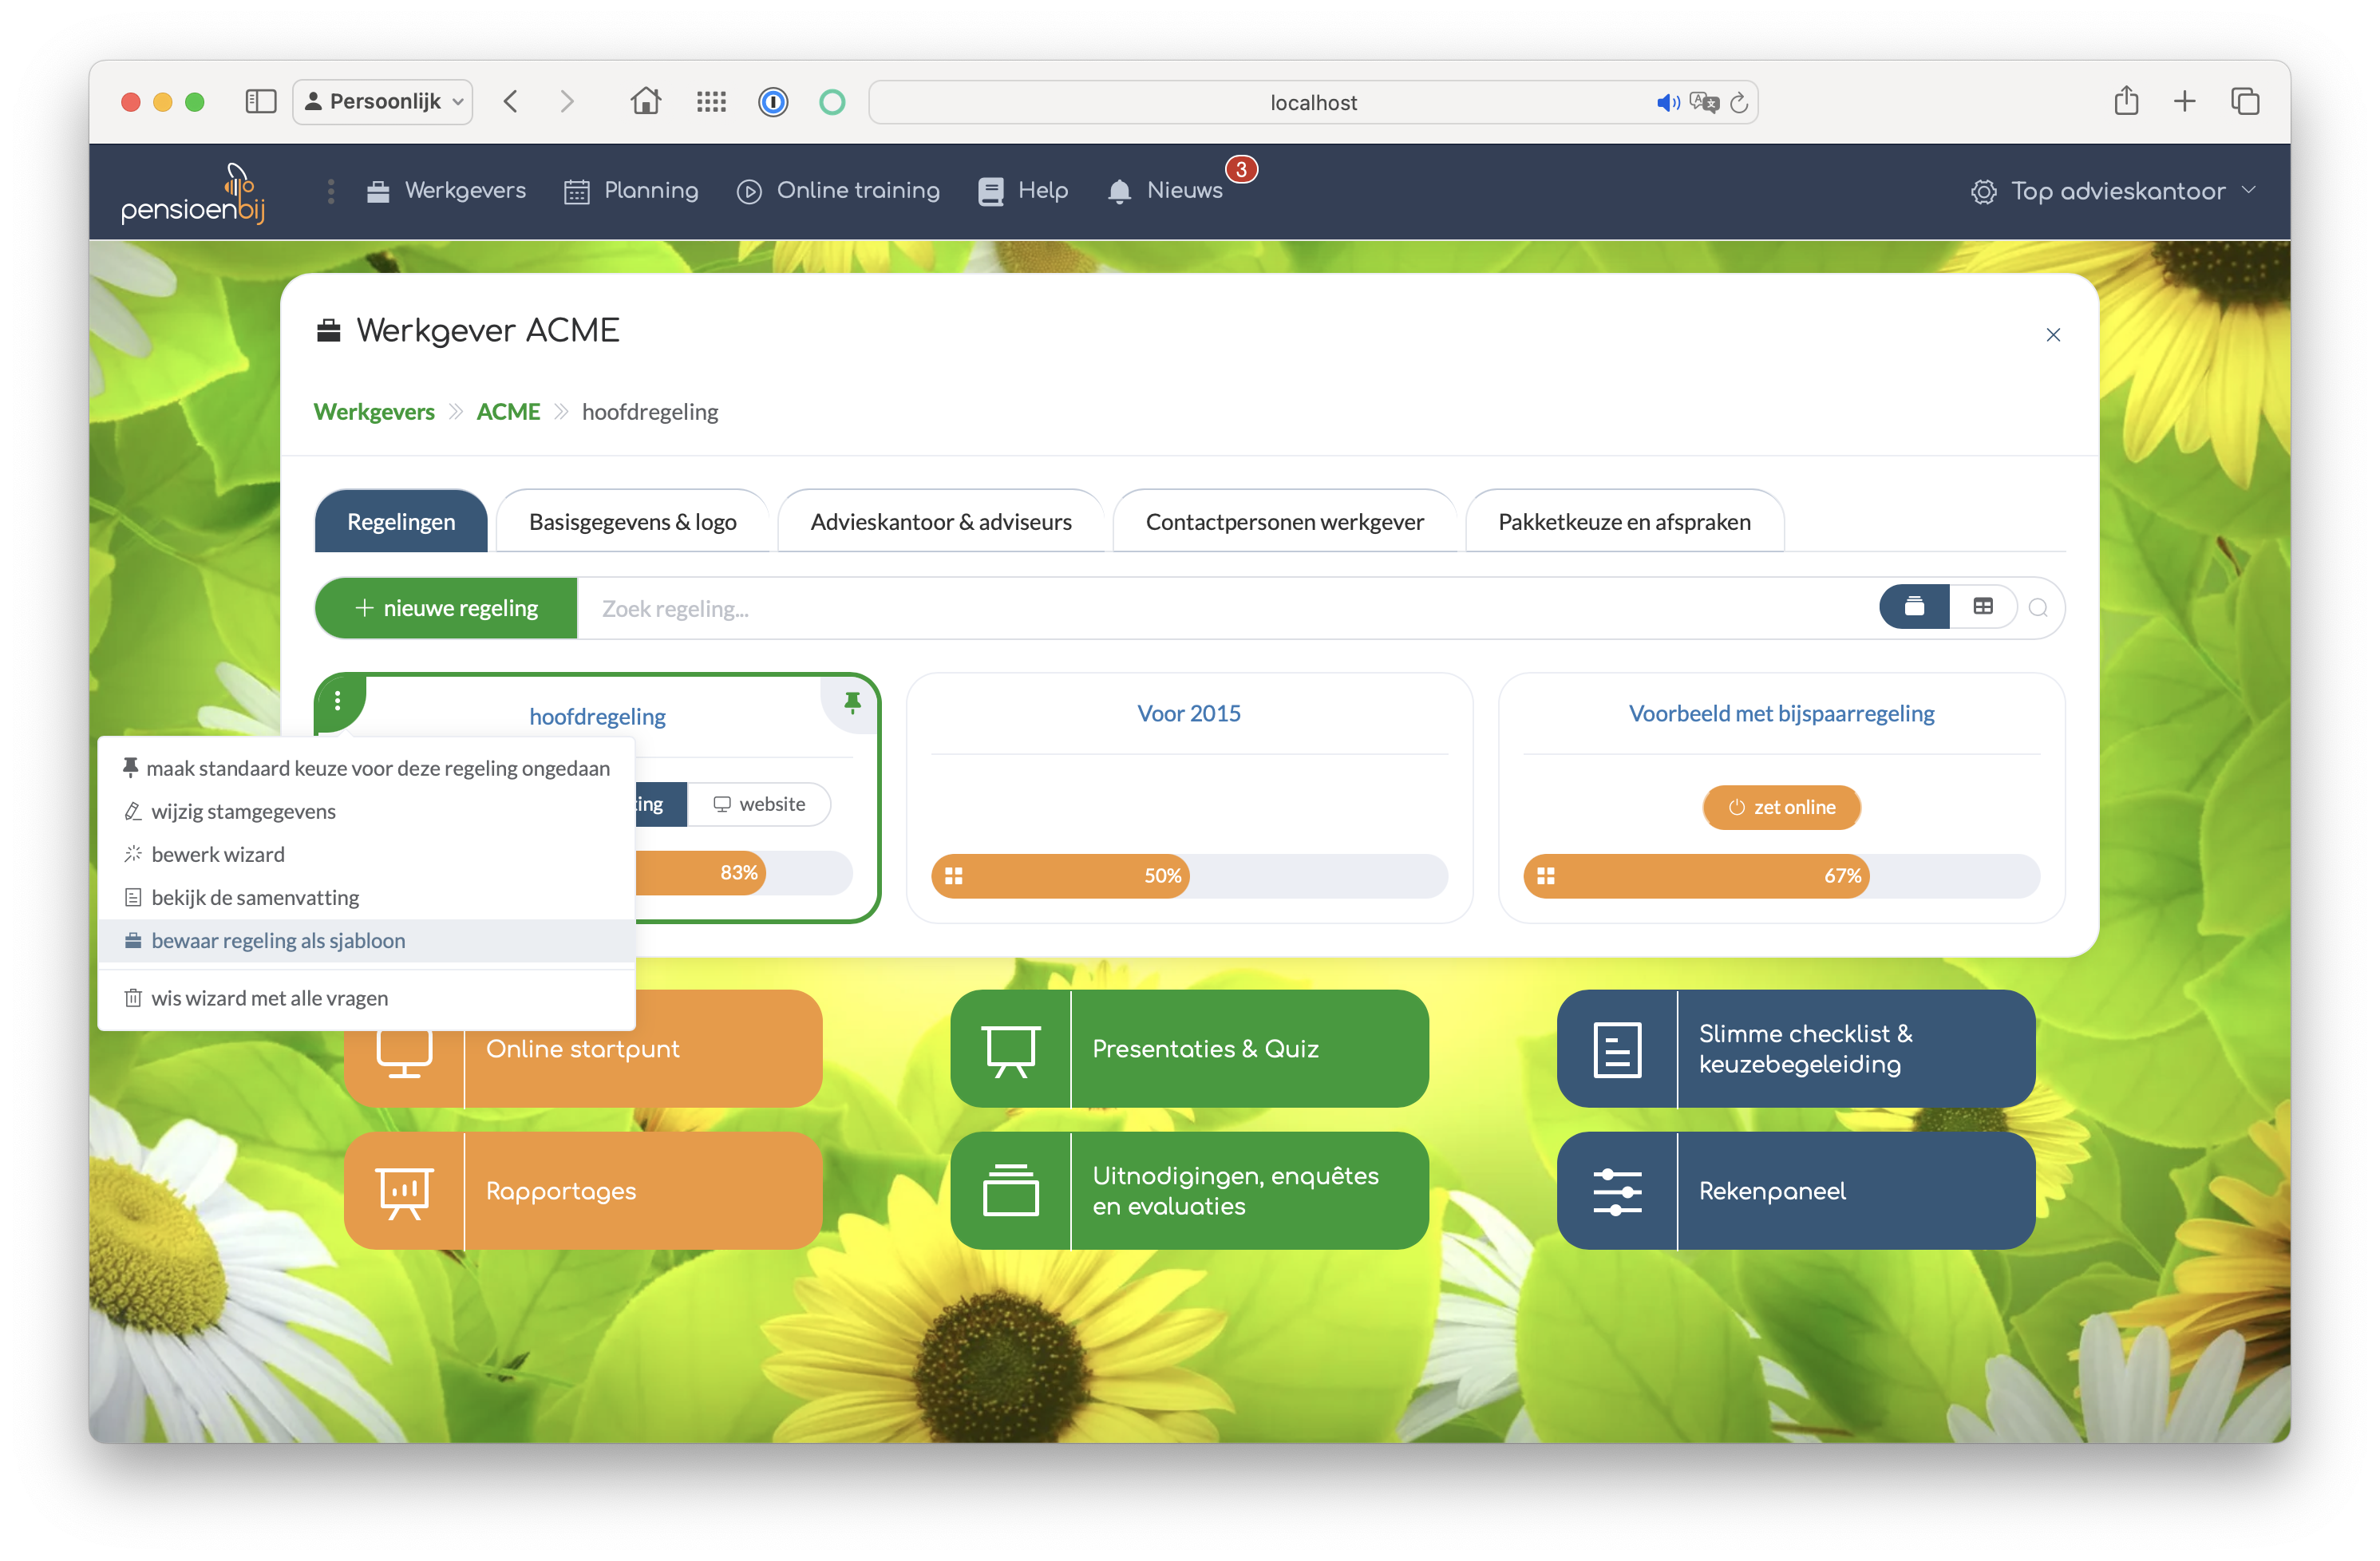The image size is (2380, 1561).
Task: Open the Rapportages tile
Action: (583, 1191)
